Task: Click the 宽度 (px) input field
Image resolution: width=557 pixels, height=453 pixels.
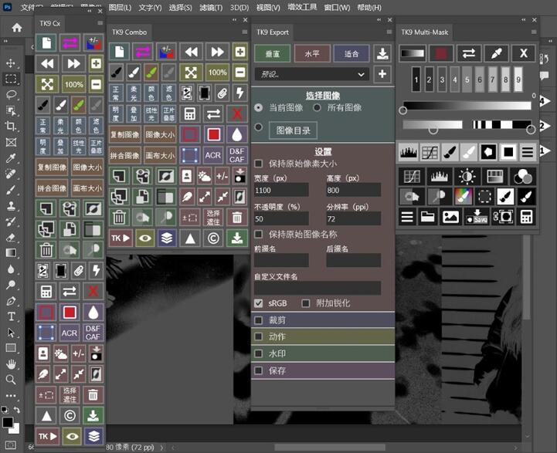Action: click(281, 190)
